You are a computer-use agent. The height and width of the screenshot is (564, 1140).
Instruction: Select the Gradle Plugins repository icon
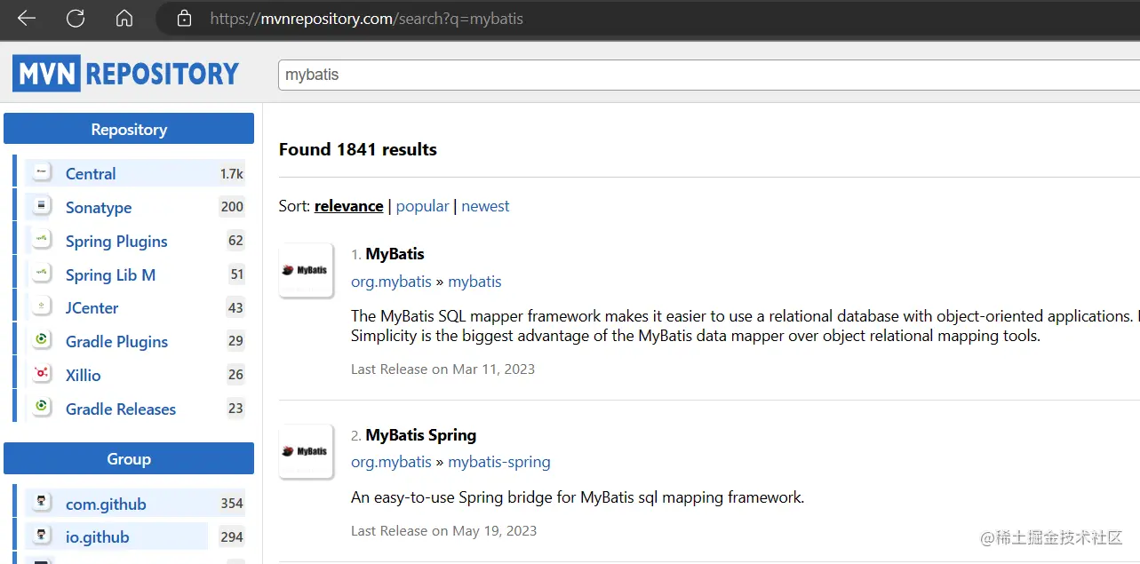(x=42, y=340)
